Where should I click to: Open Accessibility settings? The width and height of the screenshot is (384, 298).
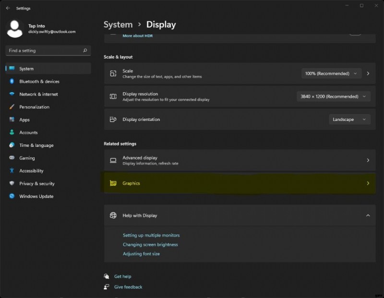[48, 170]
